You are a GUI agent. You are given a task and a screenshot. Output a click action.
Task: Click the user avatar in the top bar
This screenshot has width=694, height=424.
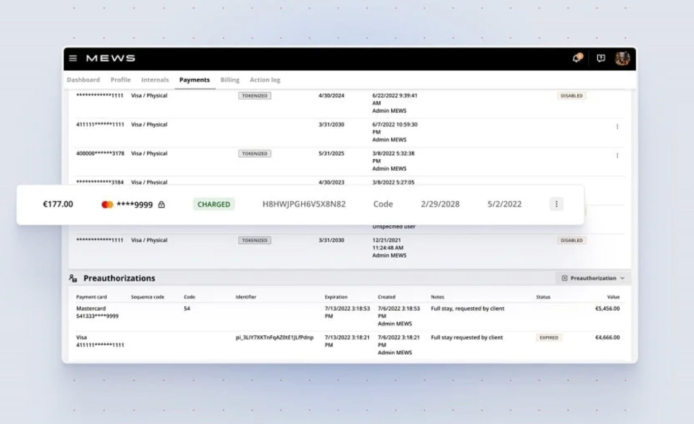622,58
